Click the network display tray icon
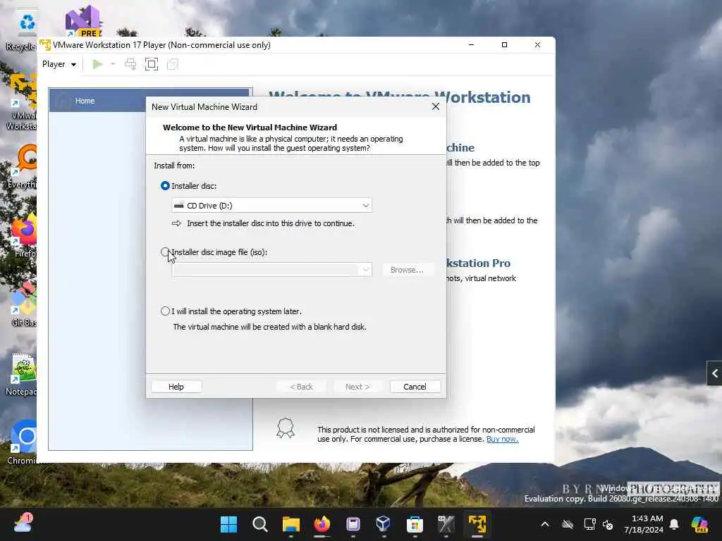The width and height of the screenshot is (722, 541). point(589,524)
